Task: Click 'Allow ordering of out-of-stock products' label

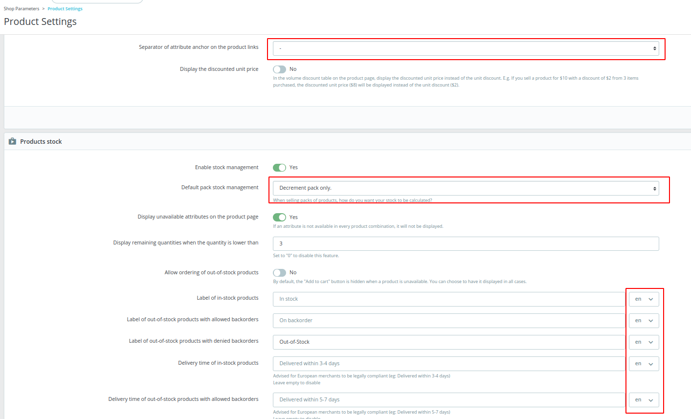Action: click(211, 272)
